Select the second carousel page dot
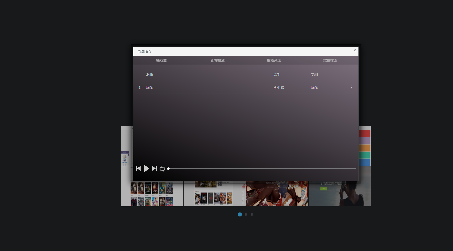Viewport: 453px width, 251px height. pyautogui.click(x=246, y=214)
